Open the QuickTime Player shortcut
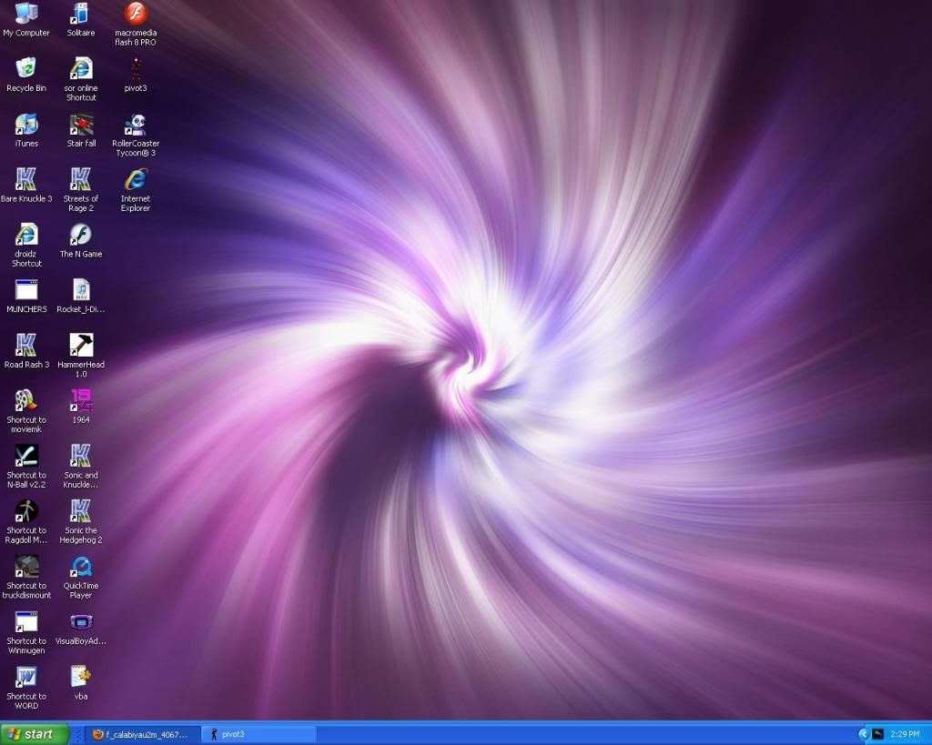The width and height of the screenshot is (932, 745). (x=80, y=569)
